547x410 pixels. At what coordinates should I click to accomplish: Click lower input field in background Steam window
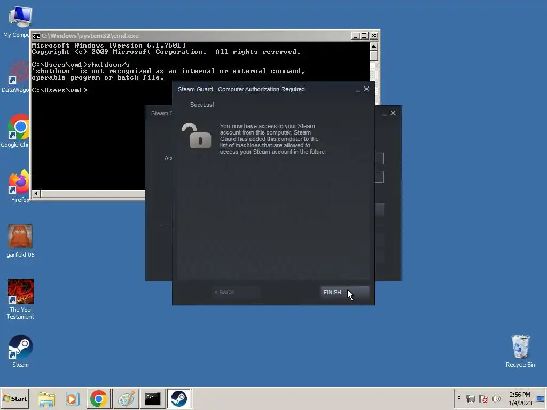[379, 177]
